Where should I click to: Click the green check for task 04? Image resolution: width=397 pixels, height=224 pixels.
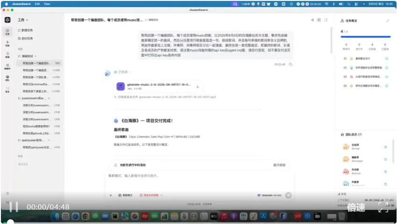387,86
